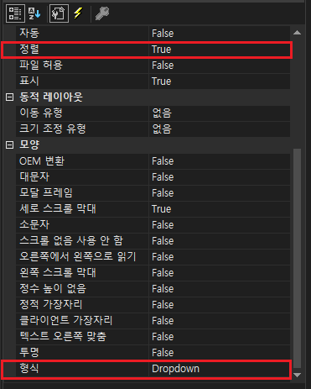Select the 세로 스크롤 막대 property
Viewport: 311px width, 389px height.
[58, 209]
